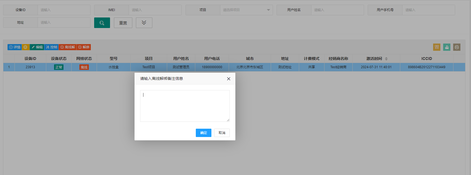The image size is (471, 175).
Task: Click the 设备ID column header
Action: (30, 59)
